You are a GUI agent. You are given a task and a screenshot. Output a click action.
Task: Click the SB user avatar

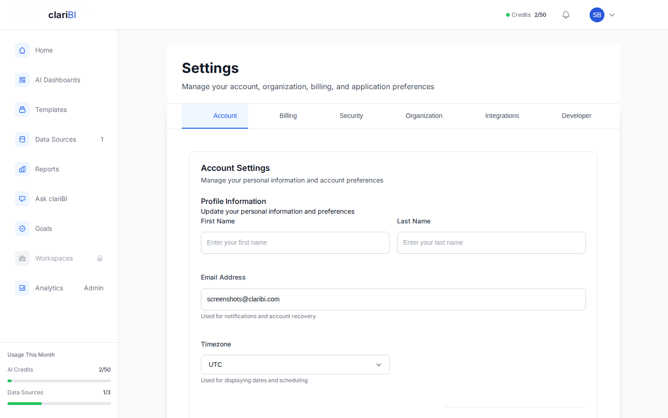click(597, 14)
